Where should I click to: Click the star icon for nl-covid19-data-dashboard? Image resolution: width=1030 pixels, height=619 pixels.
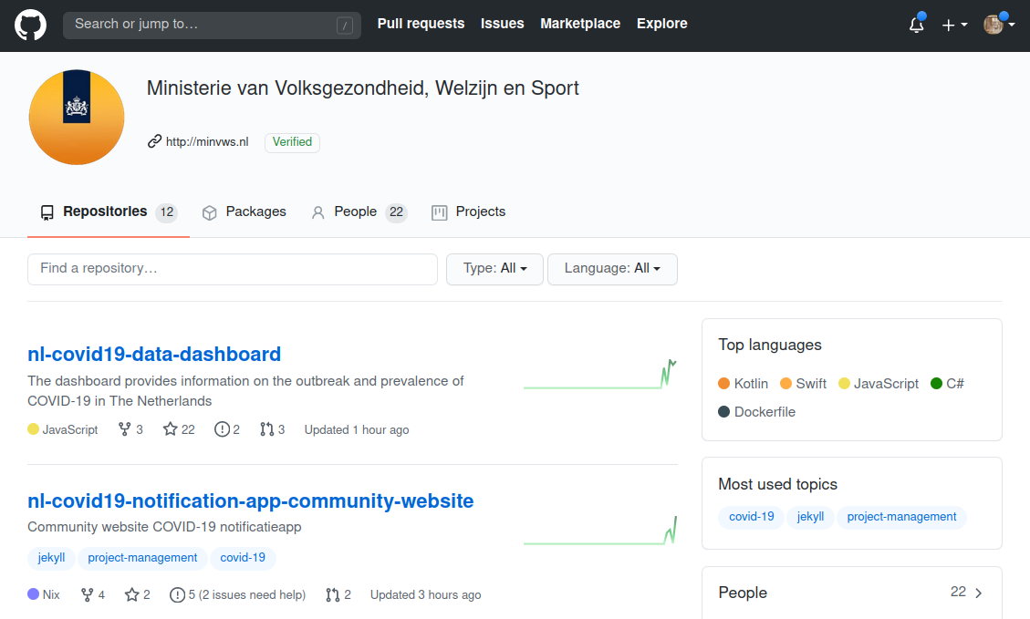tap(170, 429)
